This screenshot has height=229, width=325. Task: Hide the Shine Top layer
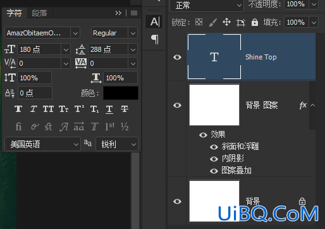coord(177,57)
